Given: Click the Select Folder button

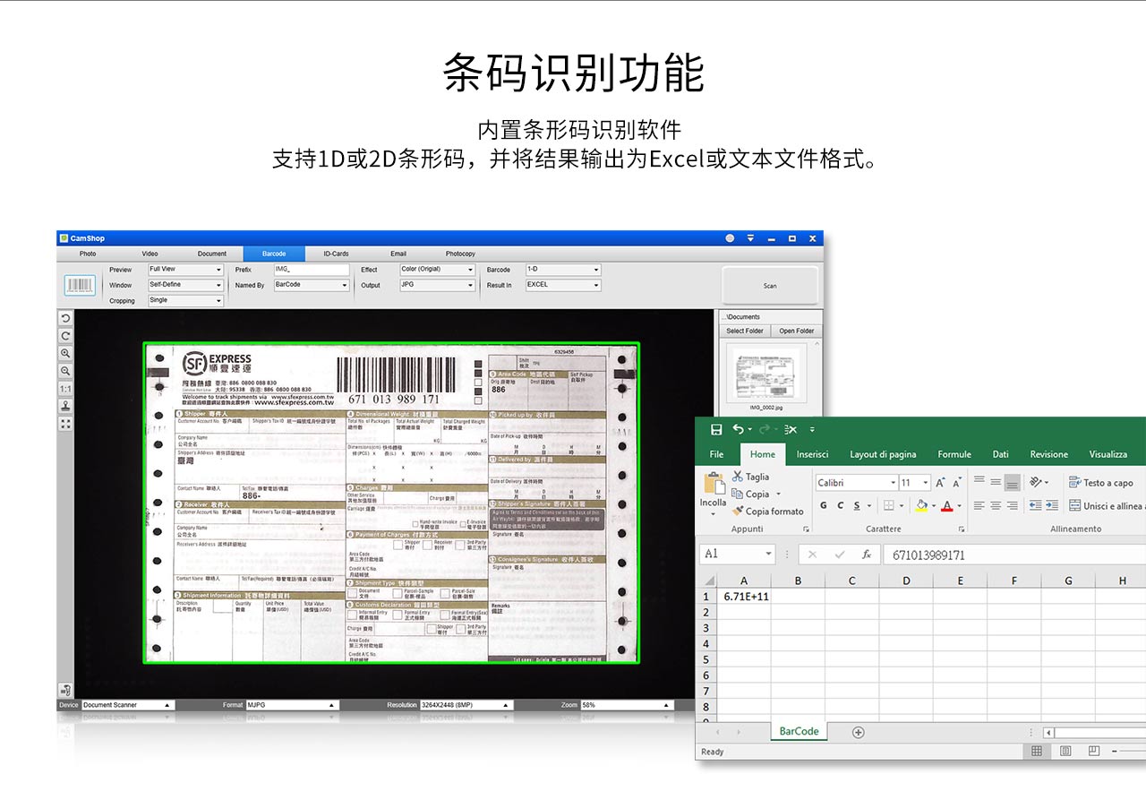Looking at the screenshot, I should click(745, 331).
